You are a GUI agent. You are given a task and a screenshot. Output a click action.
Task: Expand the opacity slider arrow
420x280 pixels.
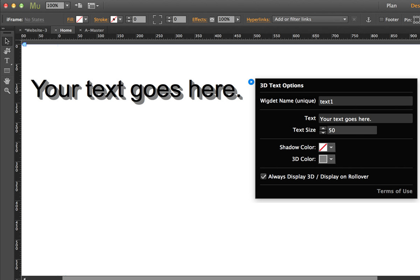tap(238, 20)
